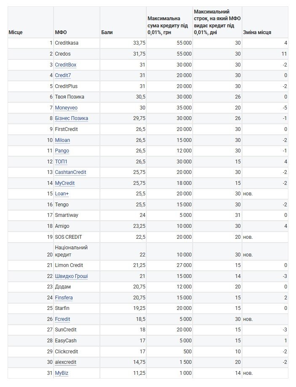The image size is (296, 387).
Task: Open the ТОП1 link
Action: pos(61,161)
